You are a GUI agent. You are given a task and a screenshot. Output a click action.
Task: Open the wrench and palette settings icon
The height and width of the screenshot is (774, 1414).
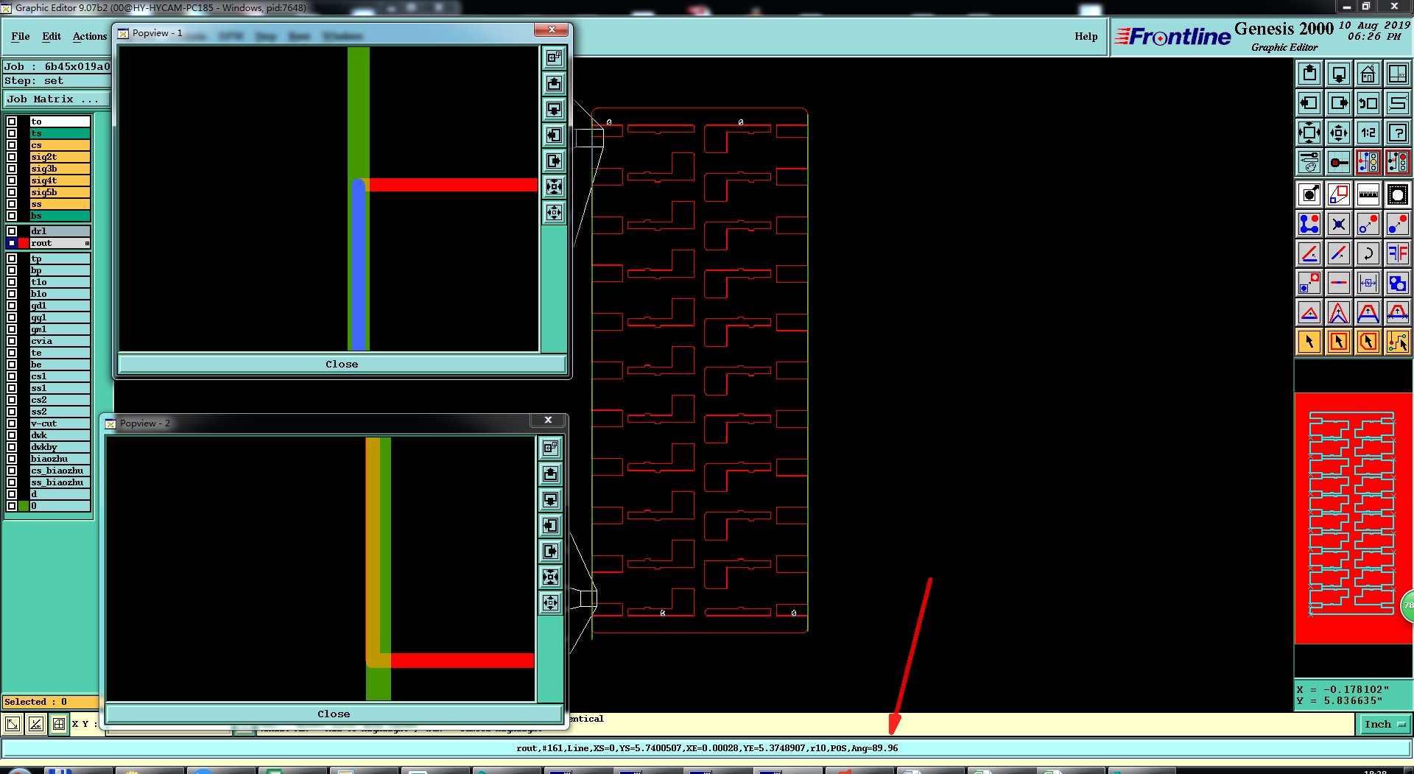(x=1309, y=162)
